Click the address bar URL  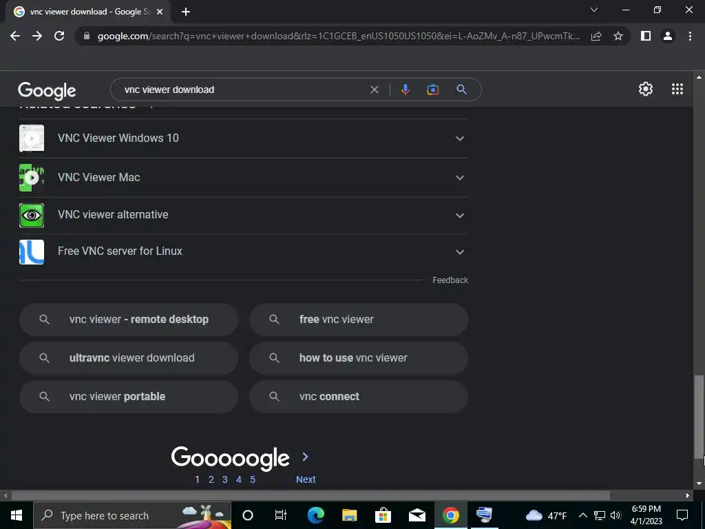click(338, 36)
